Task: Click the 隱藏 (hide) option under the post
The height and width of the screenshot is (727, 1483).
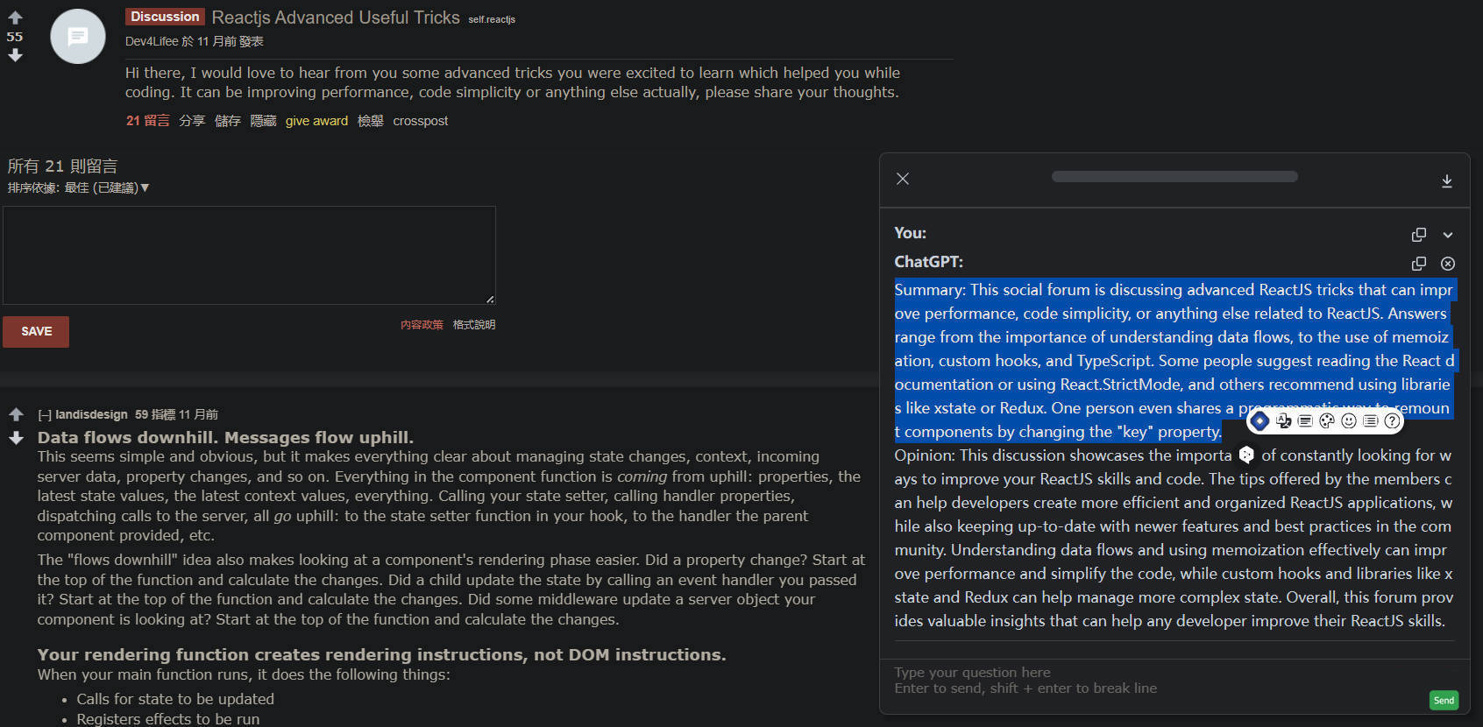Action: coord(263,121)
